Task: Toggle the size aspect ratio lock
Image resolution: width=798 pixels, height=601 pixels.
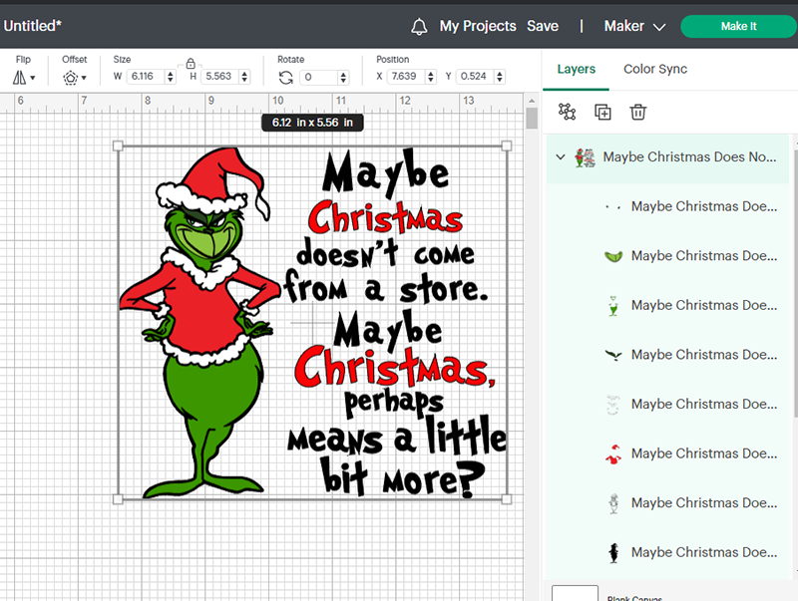Action: (191, 64)
